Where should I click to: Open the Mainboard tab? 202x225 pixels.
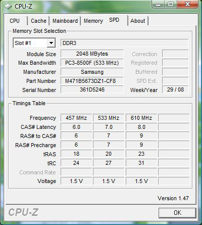65,21
